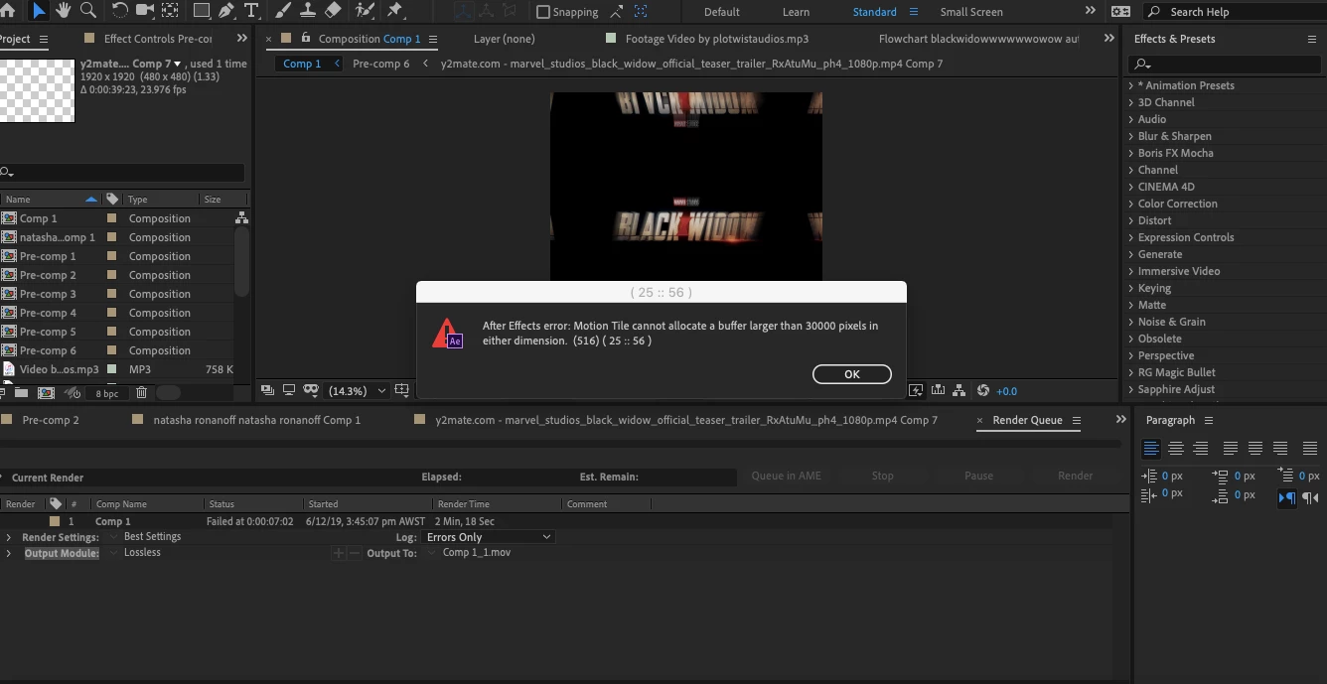Expand the Blur & Sharpen category
This screenshot has height=684, width=1327.
1130,136
